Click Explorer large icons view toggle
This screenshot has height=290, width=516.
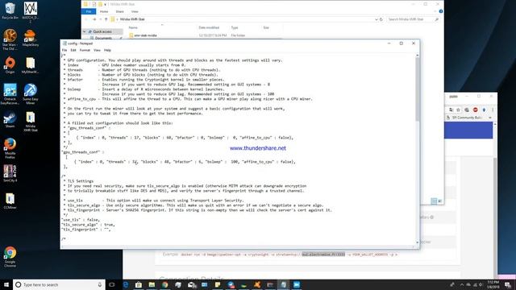coord(440,201)
